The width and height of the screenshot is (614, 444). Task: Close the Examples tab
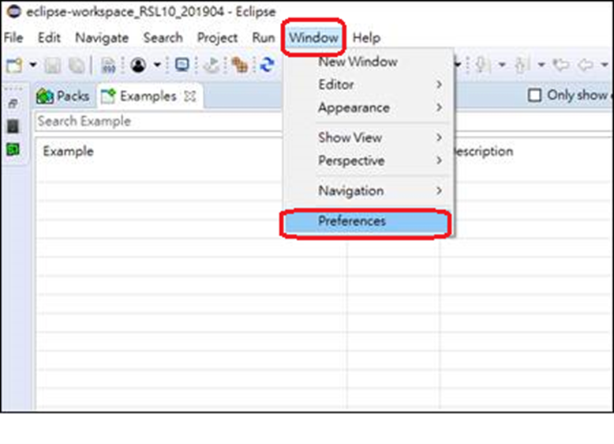point(189,96)
